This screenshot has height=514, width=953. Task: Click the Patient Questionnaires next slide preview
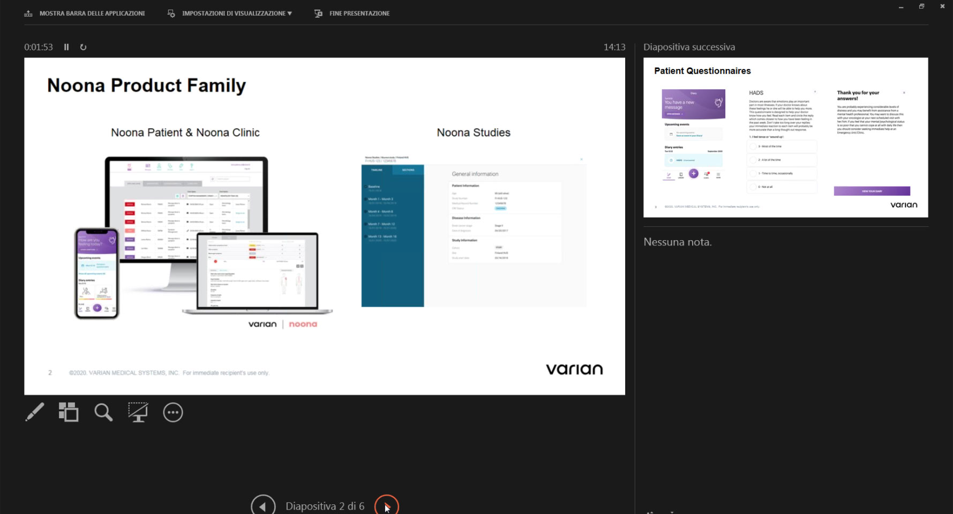tap(785, 137)
